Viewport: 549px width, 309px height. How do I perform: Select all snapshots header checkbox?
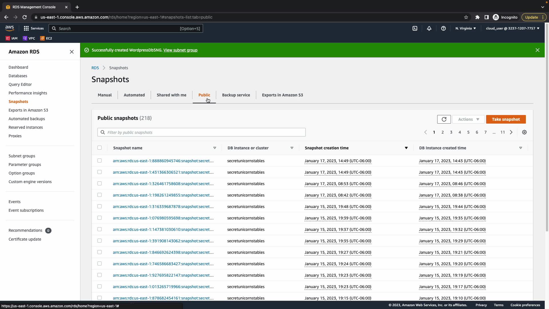pyautogui.click(x=100, y=148)
